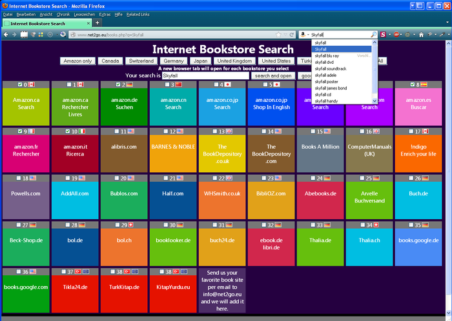Click the magnifier in the search bar
This screenshot has width=452, height=321.
[373, 35]
